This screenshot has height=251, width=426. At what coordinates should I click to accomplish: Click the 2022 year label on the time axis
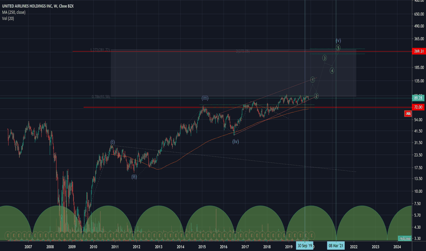click(354, 246)
